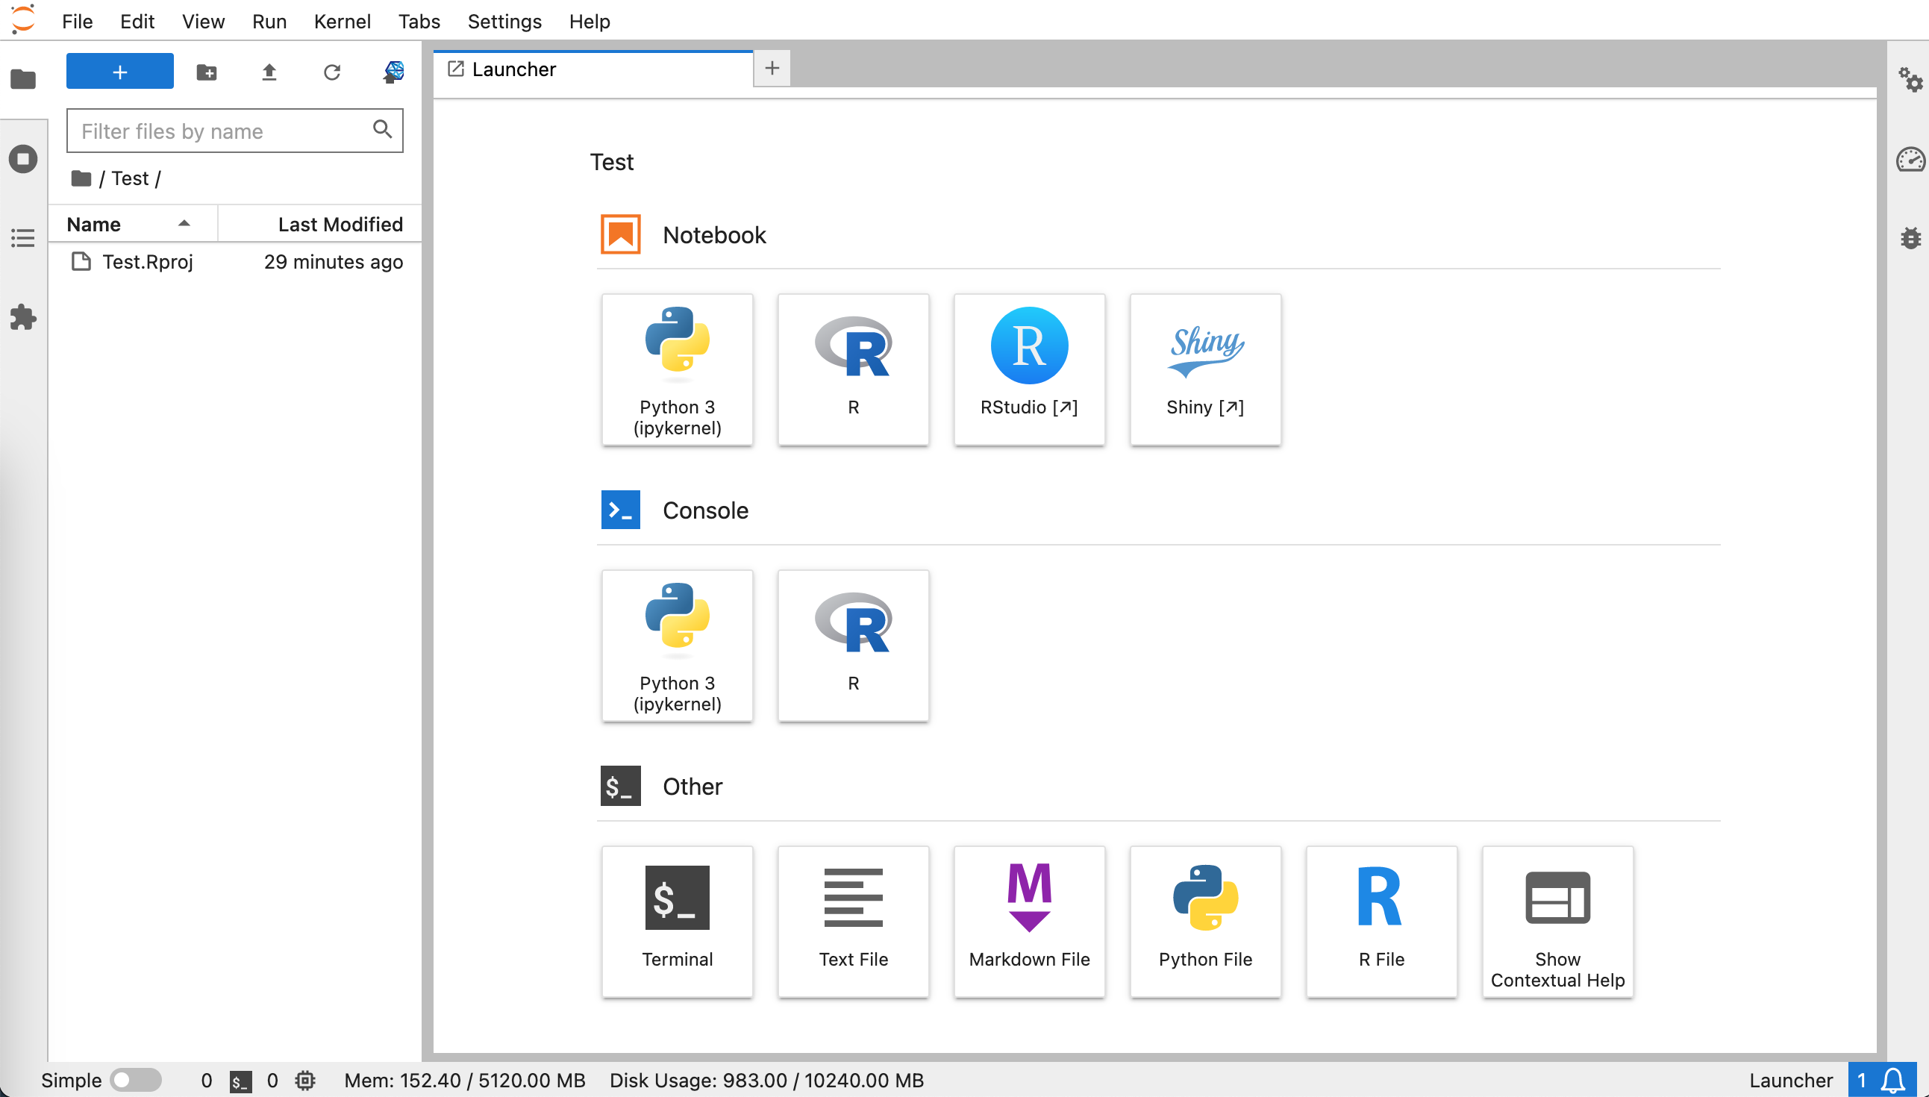
Task: Create a new Python File
Action: [x=1206, y=922]
